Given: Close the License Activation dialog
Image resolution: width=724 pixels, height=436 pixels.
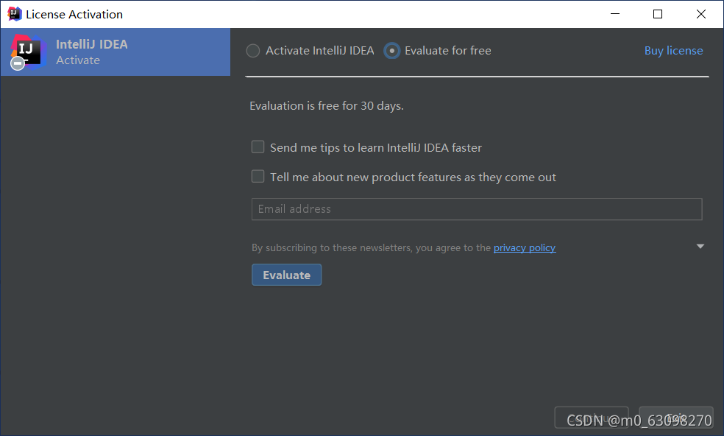Looking at the screenshot, I should click(x=701, y=14).
